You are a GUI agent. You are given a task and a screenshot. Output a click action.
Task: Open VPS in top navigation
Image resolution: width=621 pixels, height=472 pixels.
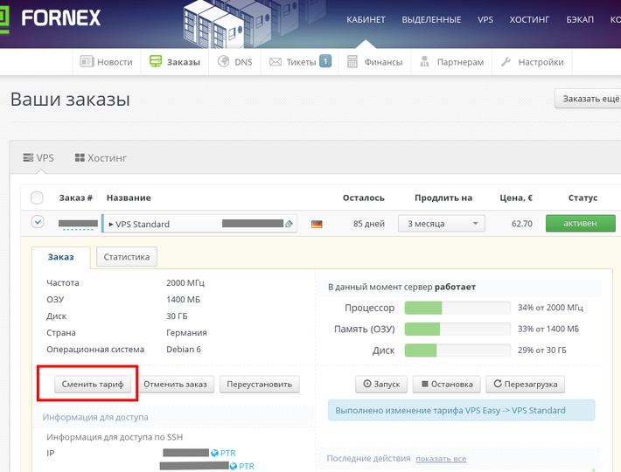(x=485, y=20)
